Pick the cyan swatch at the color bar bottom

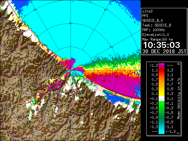click(162, 132)
